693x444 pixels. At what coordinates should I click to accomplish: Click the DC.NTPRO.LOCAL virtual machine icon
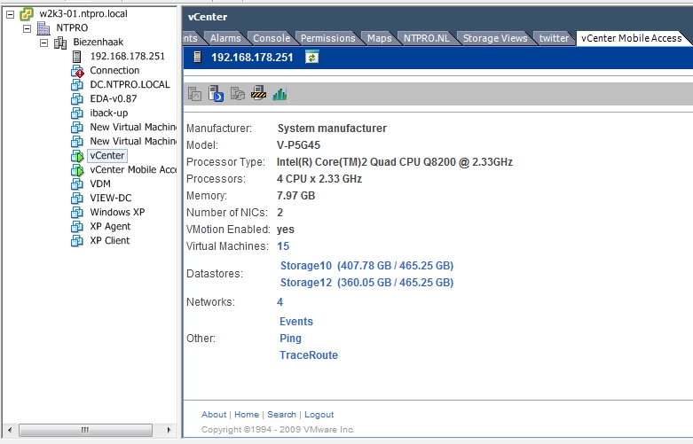tap(77, 85)
